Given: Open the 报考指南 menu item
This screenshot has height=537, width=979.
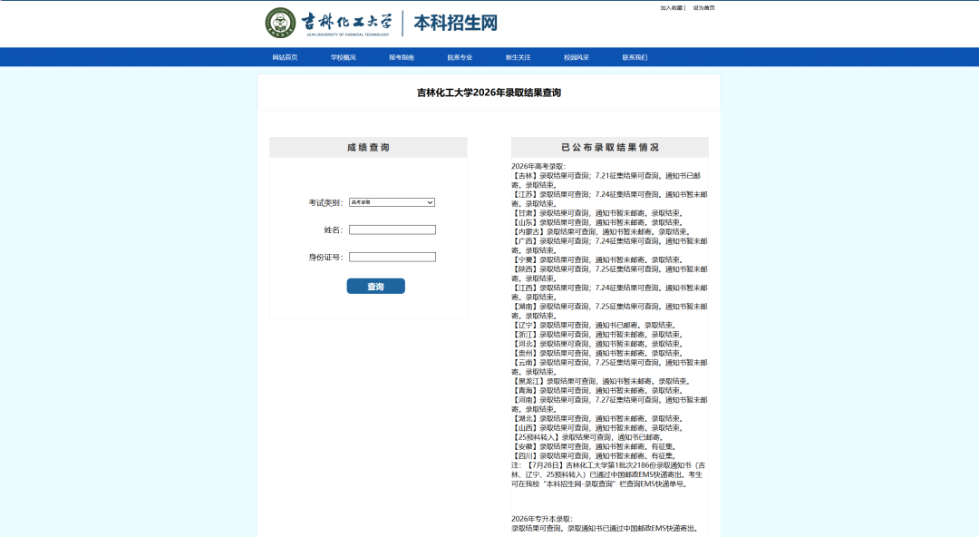Looking at the screenshot, I should (x=402, y=57).
